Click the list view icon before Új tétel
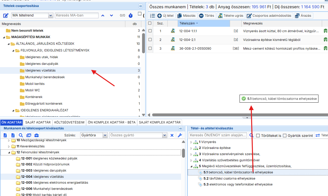The image size is (328, 196). click(152, 16)
